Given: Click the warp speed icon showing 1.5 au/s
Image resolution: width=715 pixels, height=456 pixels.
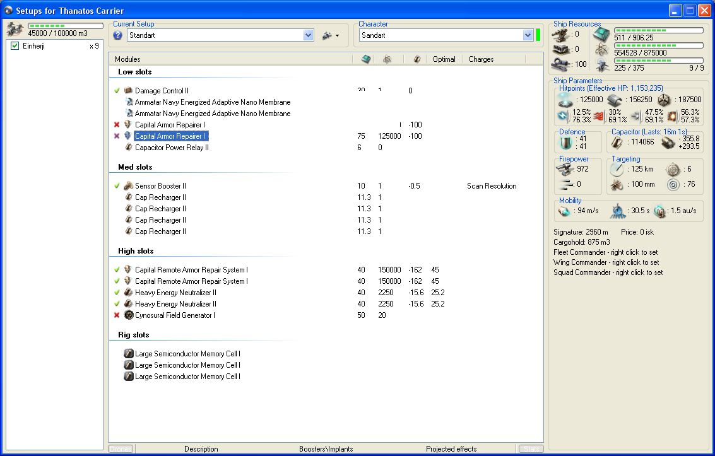Looking at the screenshot, I should point(659,211).
